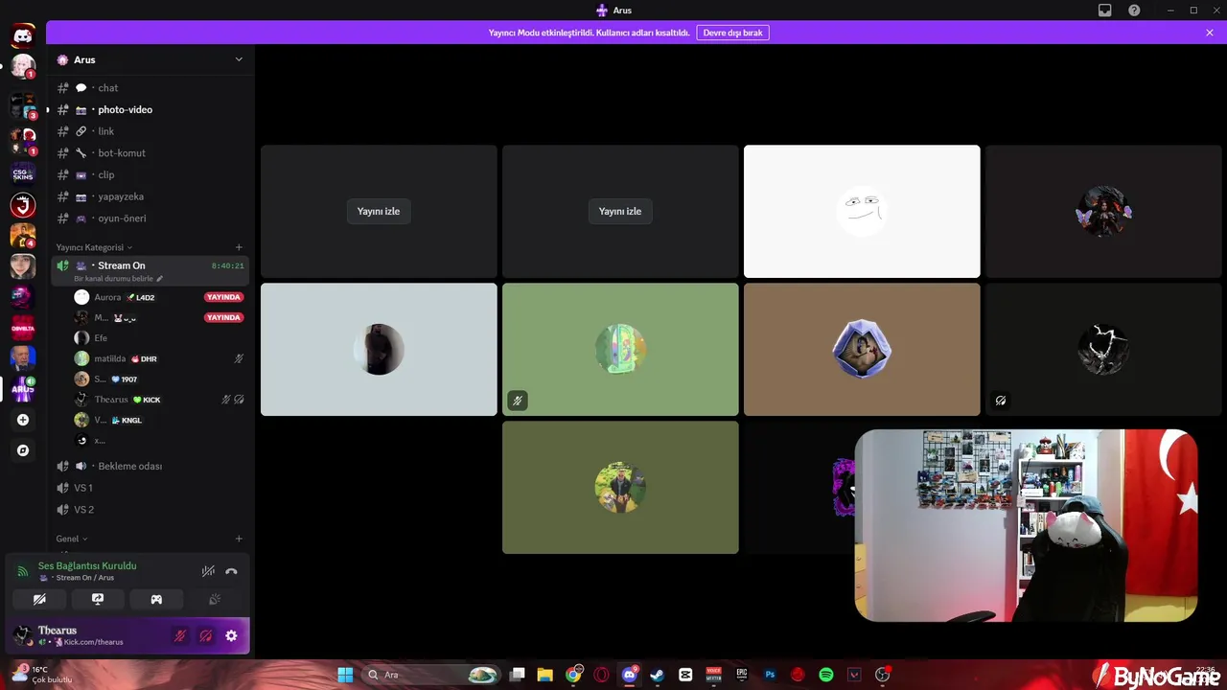Image resolution: width=1227 pixels, height=690 pixels.
Task: Edit channel status pencil icon
Action: pyautogui.click(x=160, y=279)
